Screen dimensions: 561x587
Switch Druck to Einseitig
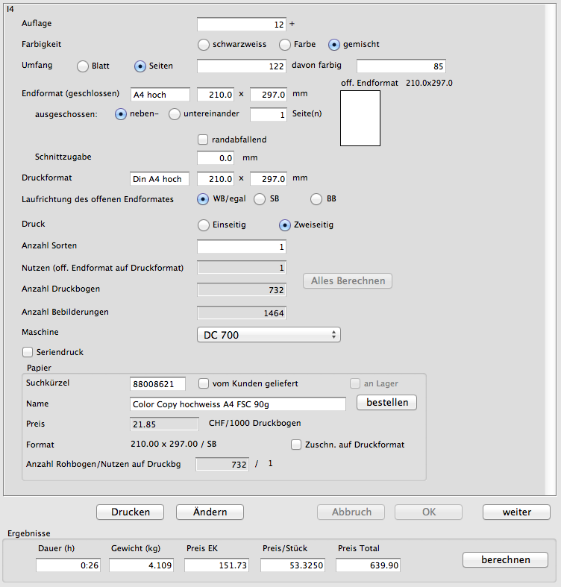pyautogui.click(x=204, y=225)
